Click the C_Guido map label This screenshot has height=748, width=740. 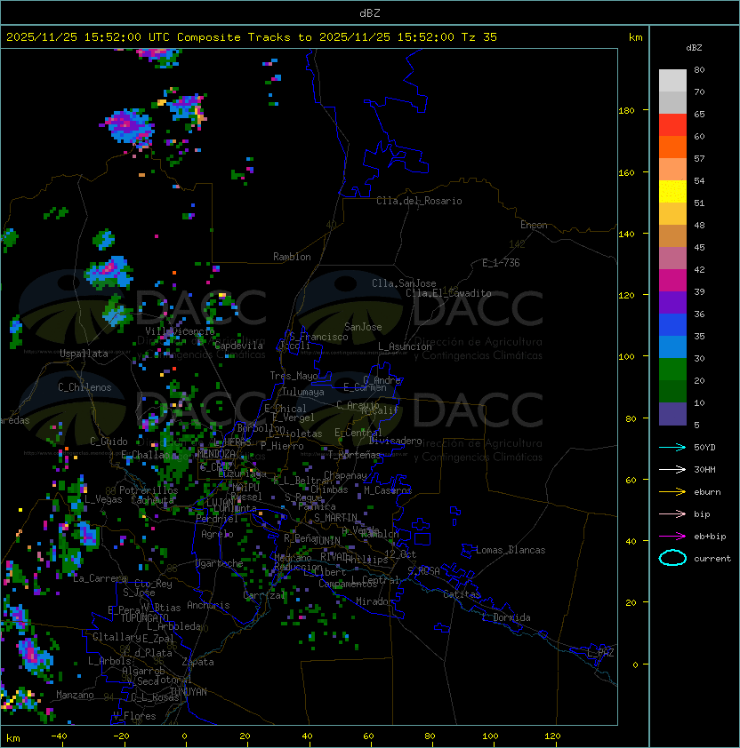point(109,442)
